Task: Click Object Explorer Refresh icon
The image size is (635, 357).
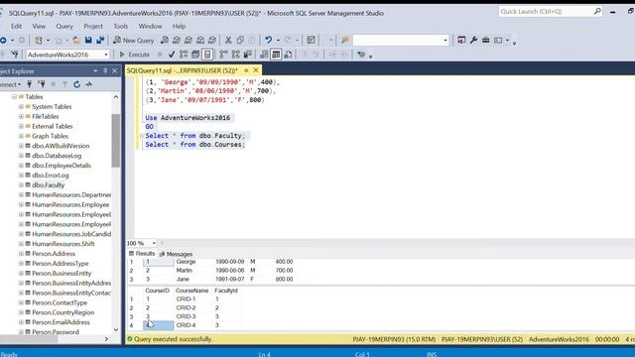Action: click(x=76, y=84)
